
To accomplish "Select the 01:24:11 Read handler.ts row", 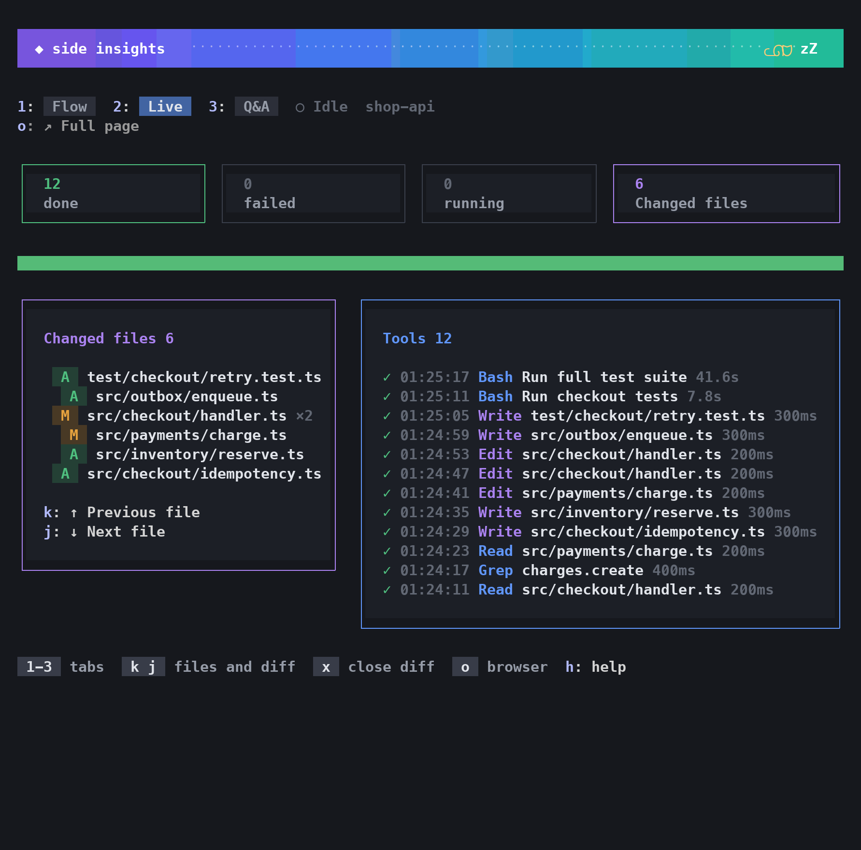I will pos(578,589).
